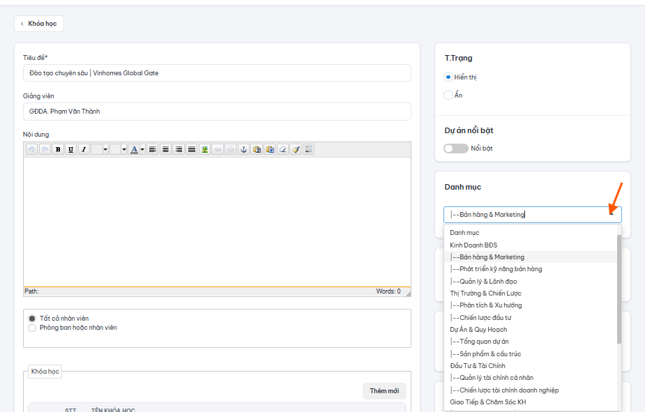Choose Phòng ban hoặc nhân viên radio
645x412 pixels.
click(32, 328)
